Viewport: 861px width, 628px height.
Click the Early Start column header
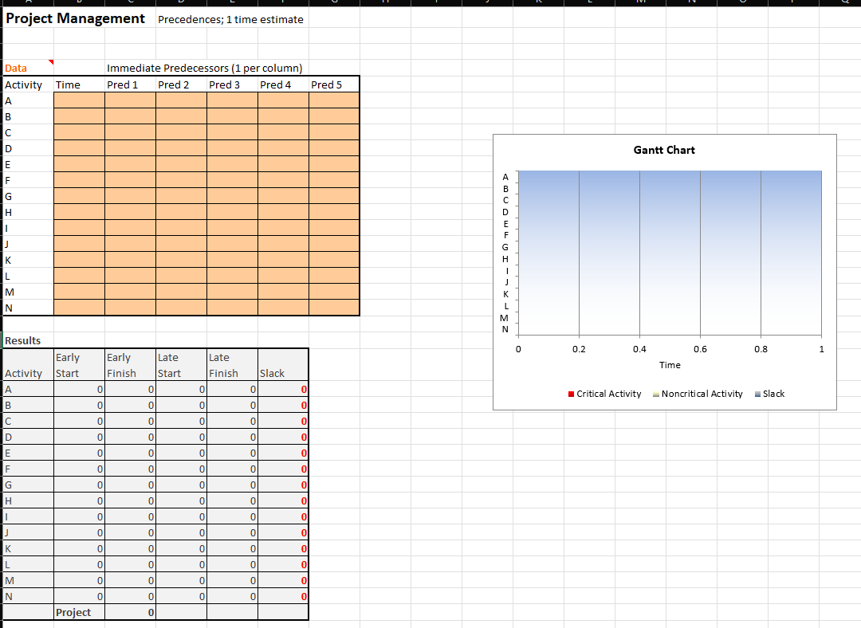78,364
